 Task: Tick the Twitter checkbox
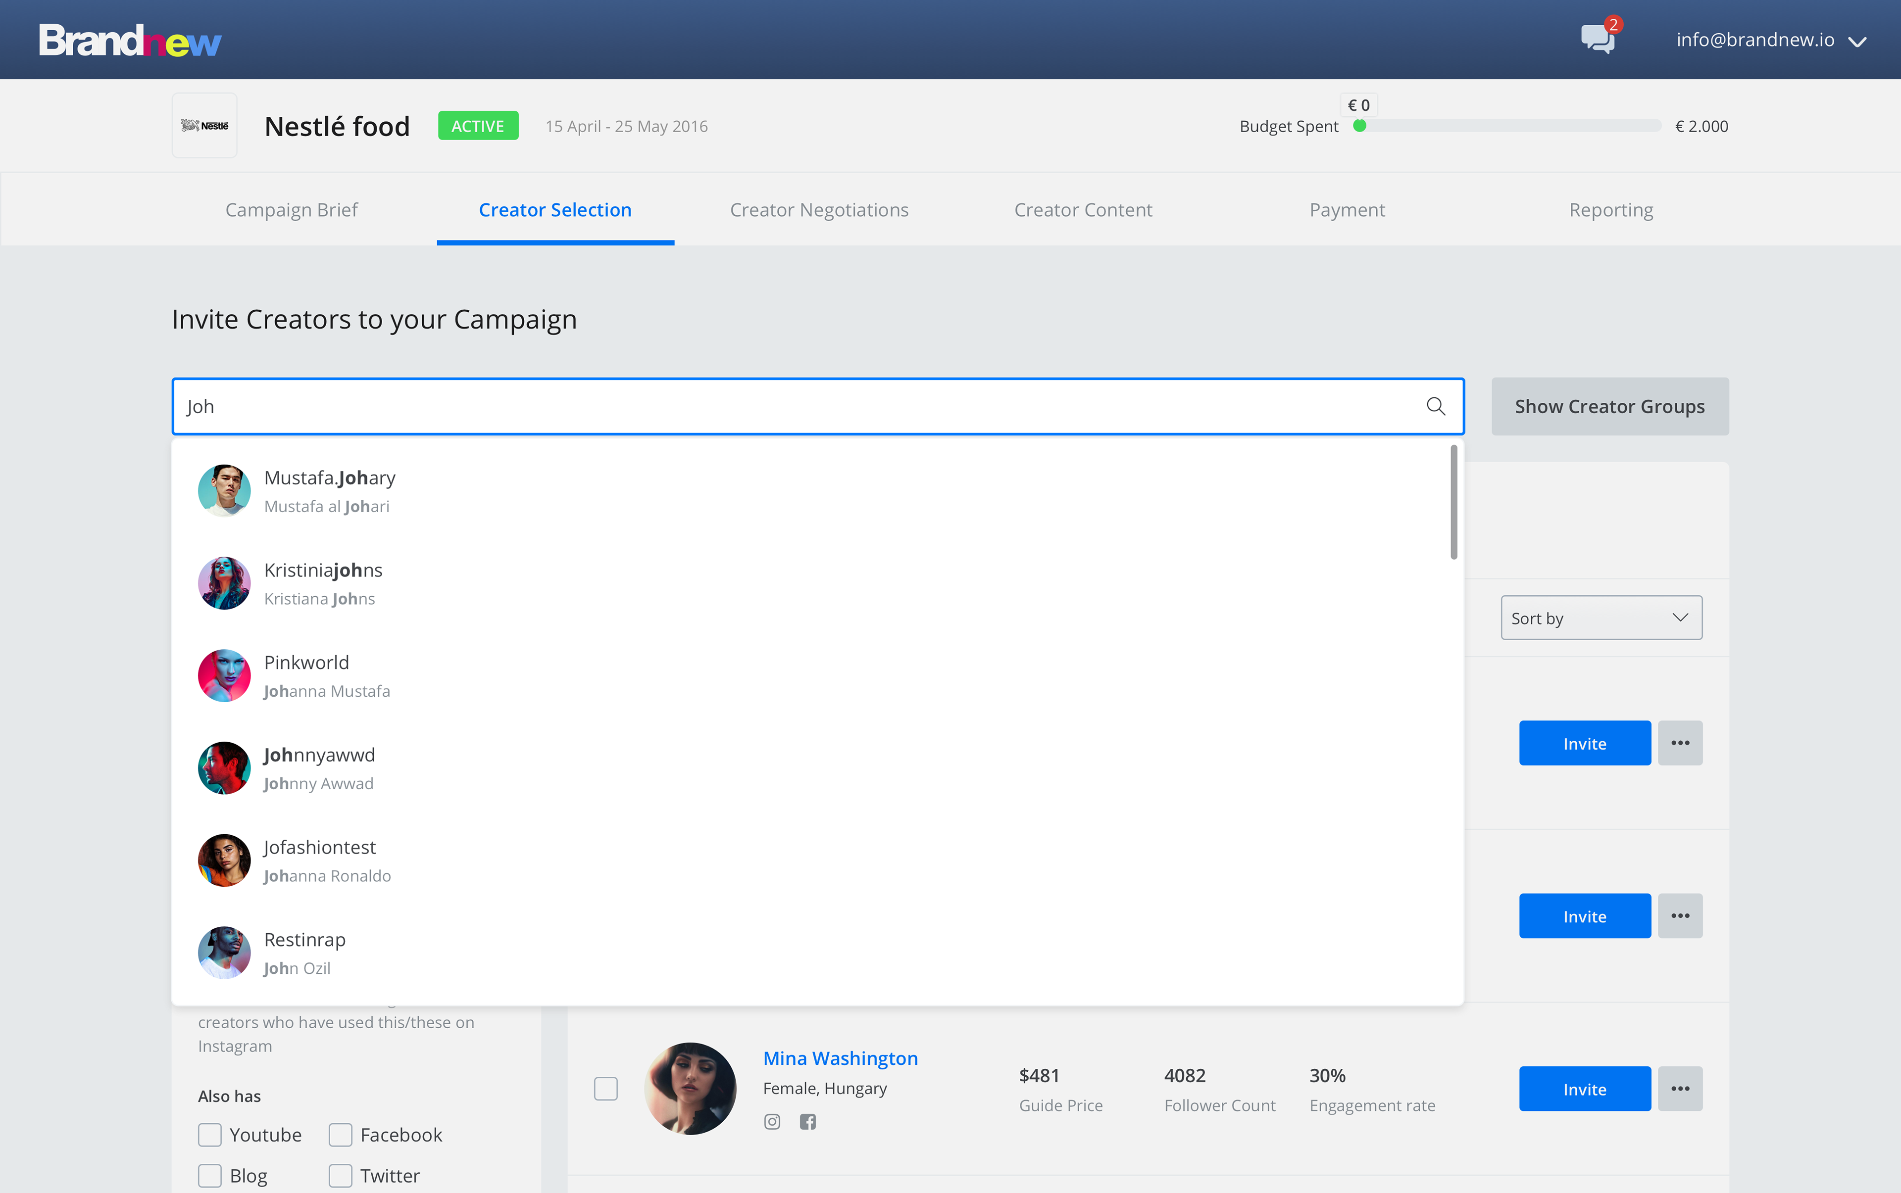click(340, 1176)
